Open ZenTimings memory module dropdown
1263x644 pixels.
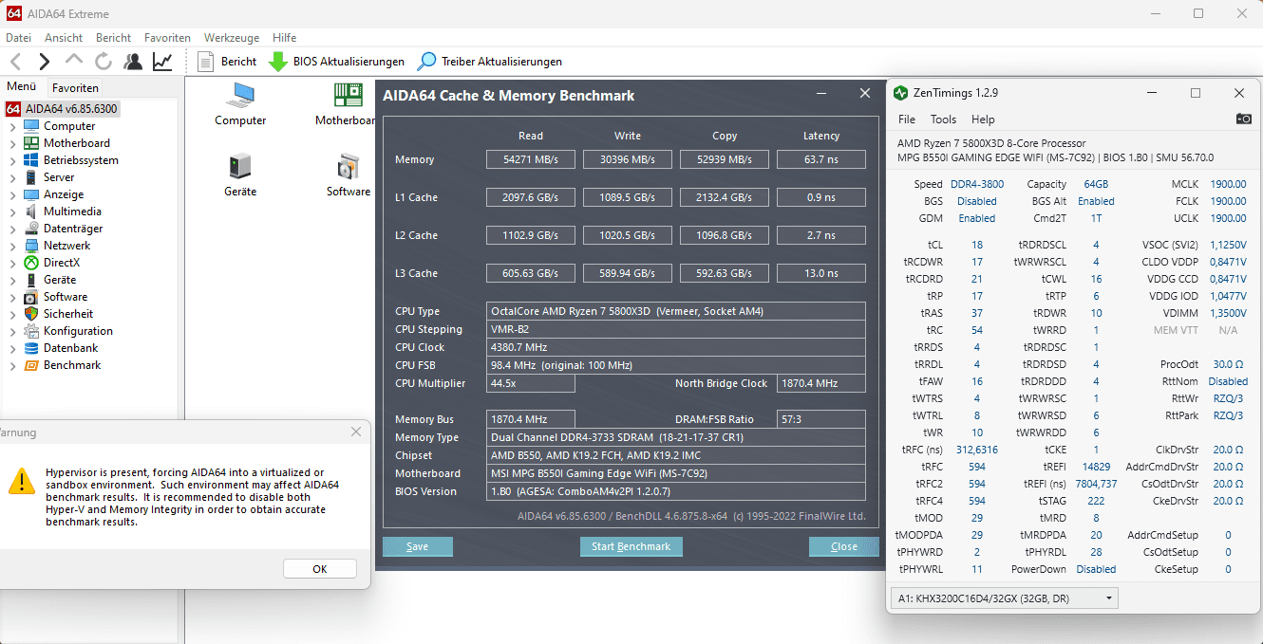tap(1004, 598)
